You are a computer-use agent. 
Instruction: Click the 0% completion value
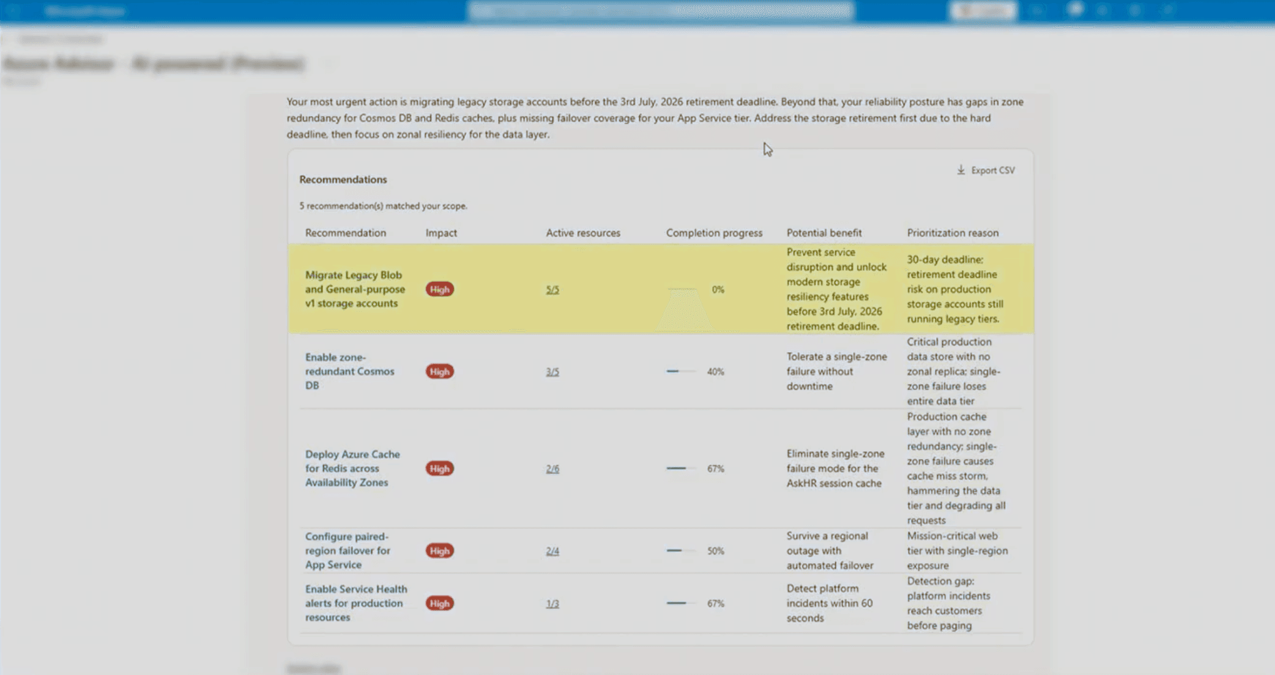click(718, 289)
